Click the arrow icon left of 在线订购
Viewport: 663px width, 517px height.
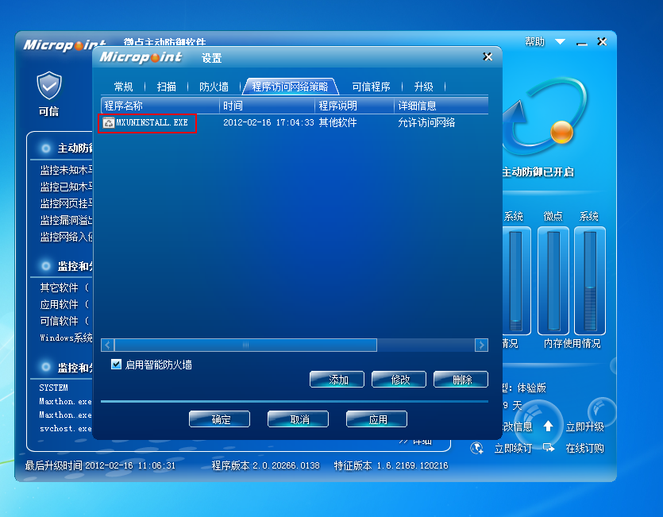tap(549, 448)
